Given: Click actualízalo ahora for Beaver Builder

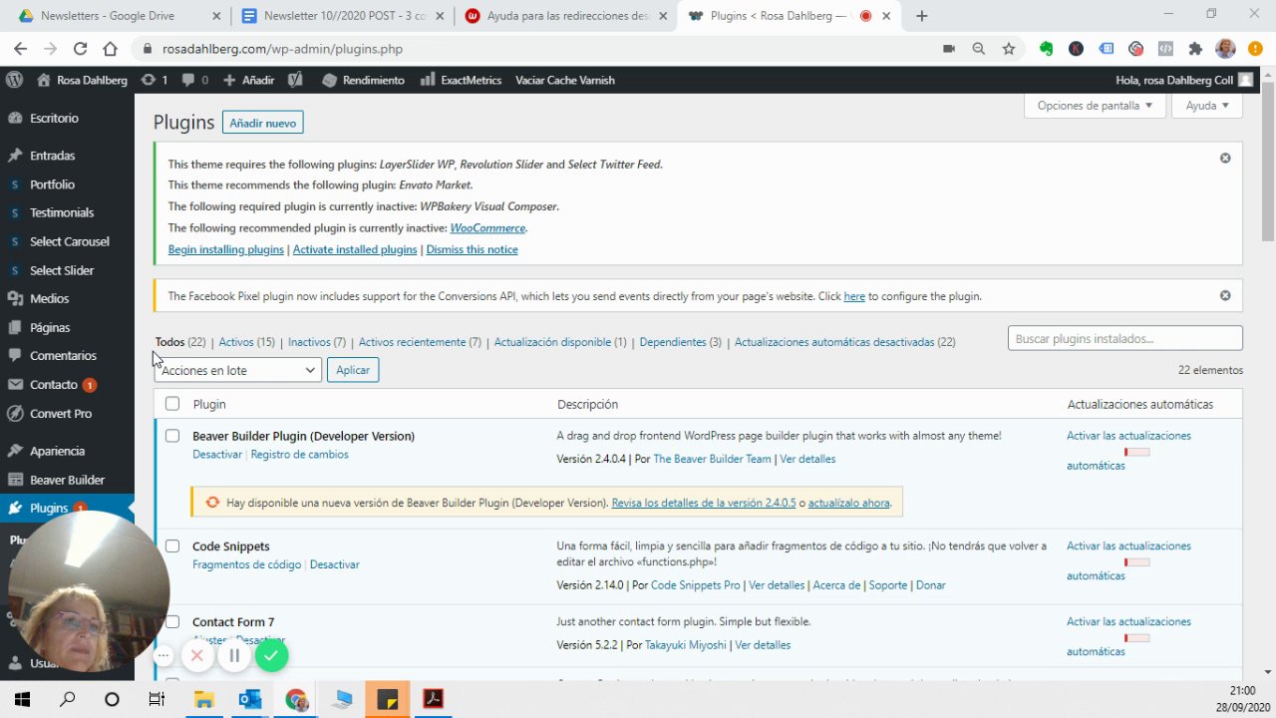Looking at the screenshot, I should pos(849,503).
